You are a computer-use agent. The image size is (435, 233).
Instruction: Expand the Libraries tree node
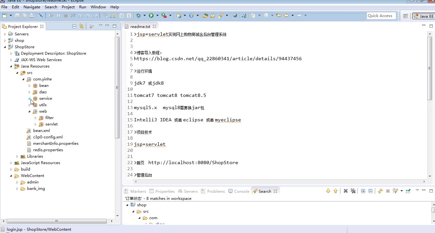pyautogui.click(x=17, y=156)
